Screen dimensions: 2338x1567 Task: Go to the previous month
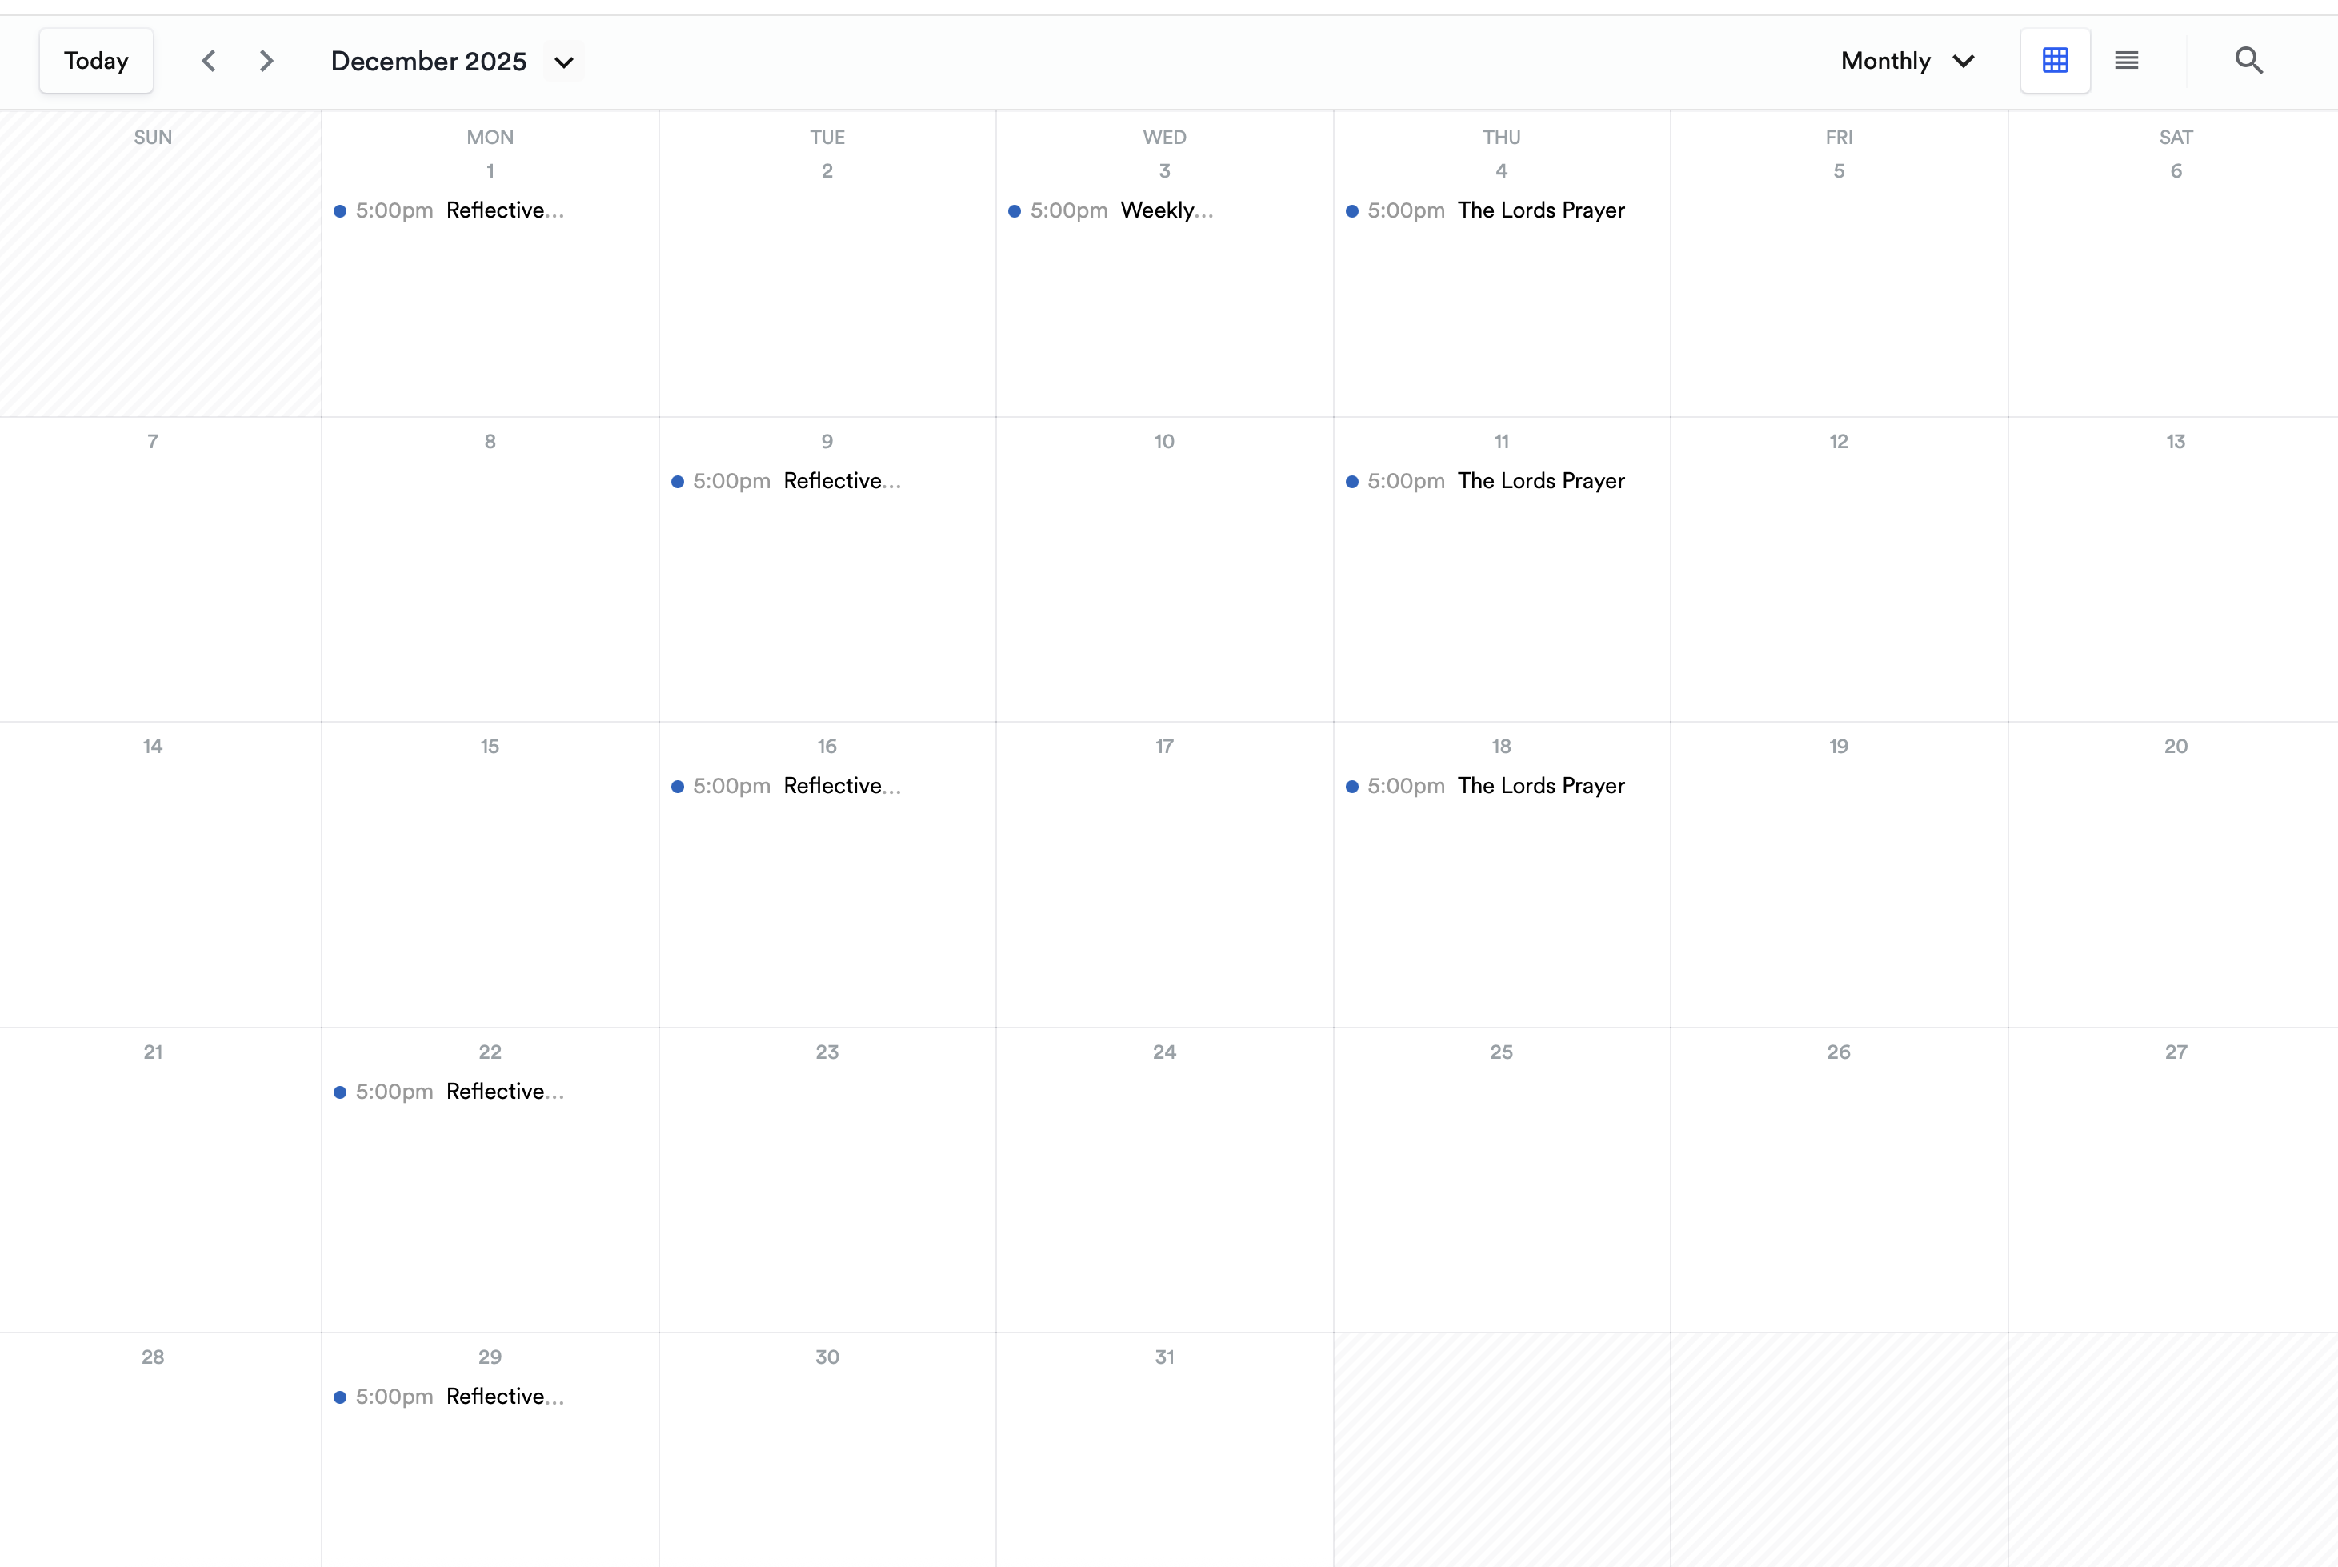coord(208,61)
